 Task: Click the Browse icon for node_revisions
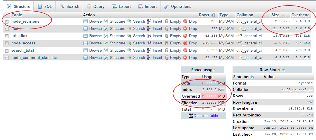[x=85, y=21]
